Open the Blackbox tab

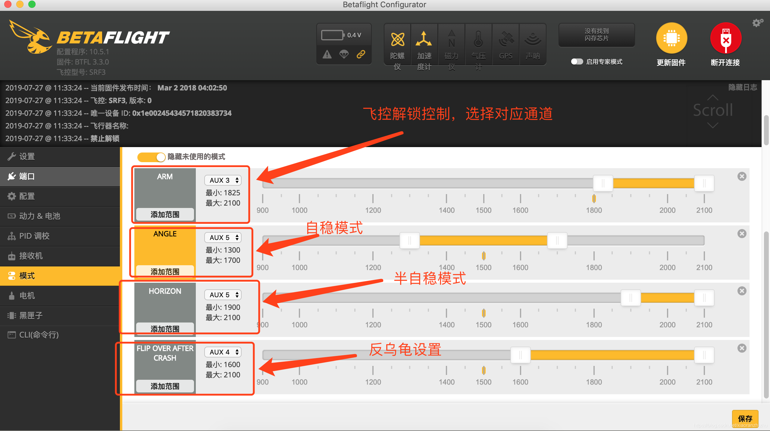[x=60, y=316]
